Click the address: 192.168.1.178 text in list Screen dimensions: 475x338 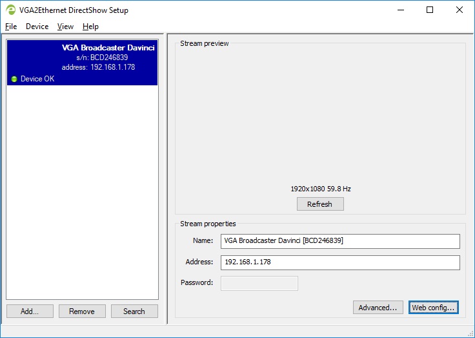pos(98,67)
